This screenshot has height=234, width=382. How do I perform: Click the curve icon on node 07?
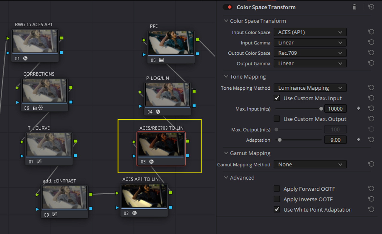(39, 162)
